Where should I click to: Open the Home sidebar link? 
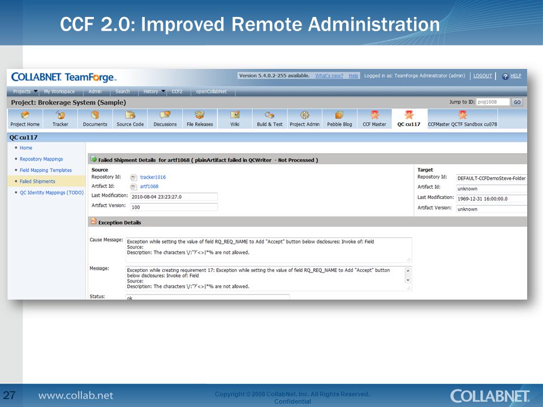click(x=26, y=148)
